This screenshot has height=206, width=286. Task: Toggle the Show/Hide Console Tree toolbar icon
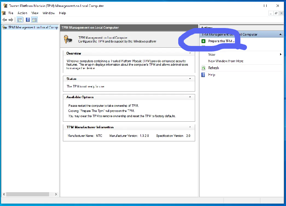coord(20,20)
